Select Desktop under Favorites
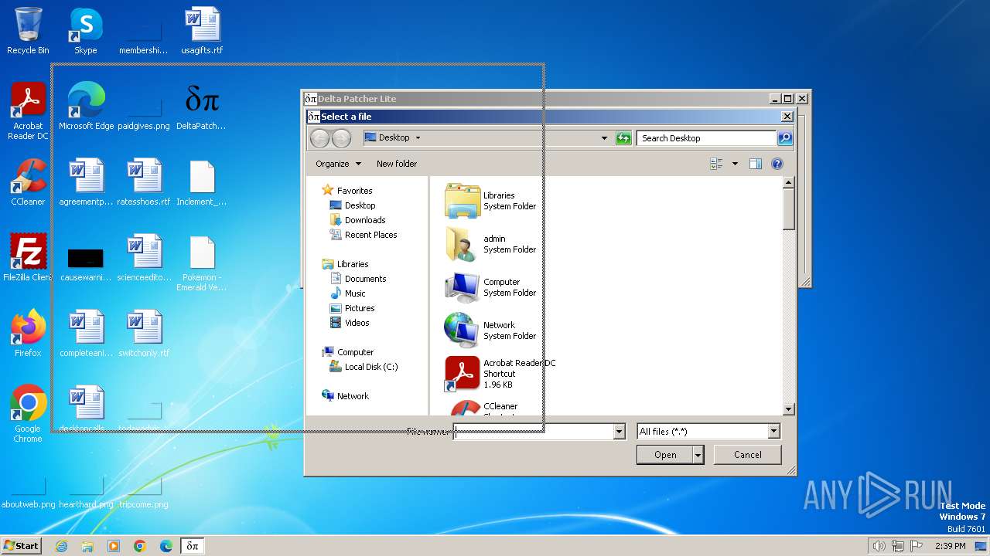Viewport: 990px width, 556px height. 353,205
